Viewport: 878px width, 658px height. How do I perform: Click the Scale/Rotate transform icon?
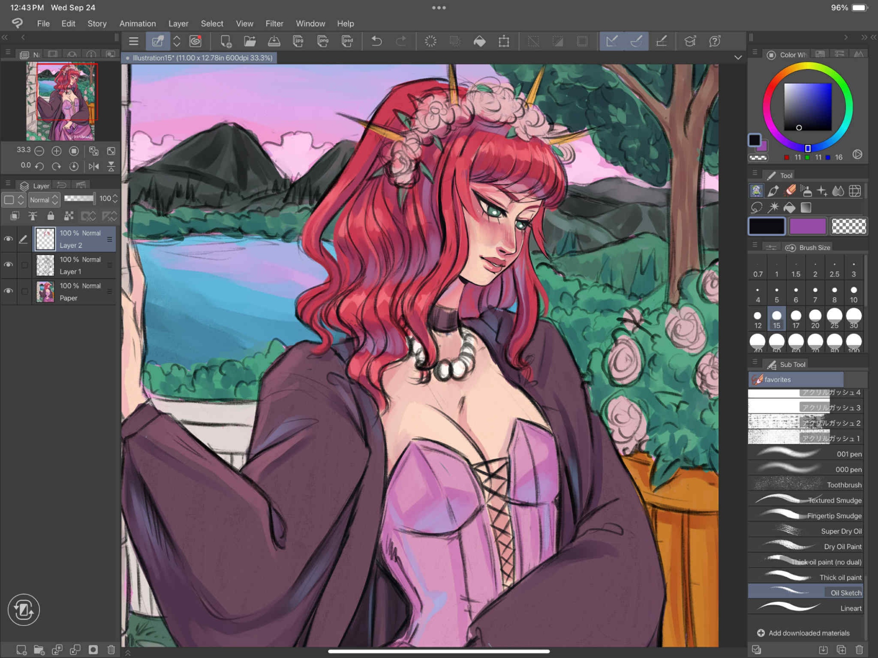[x=504, y=41]
